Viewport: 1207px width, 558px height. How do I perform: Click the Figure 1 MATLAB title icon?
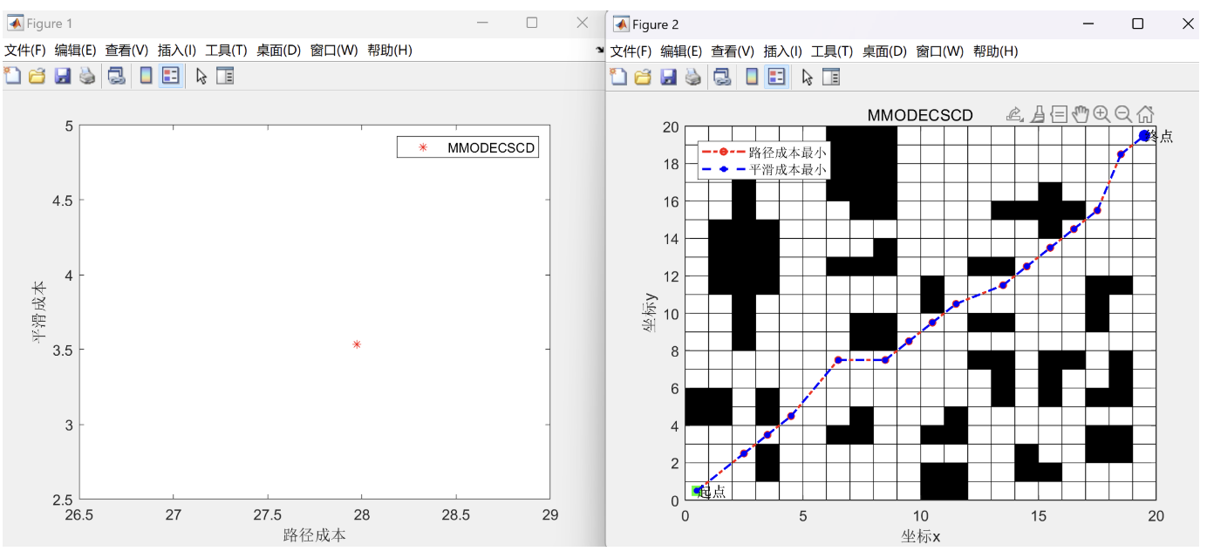click(x=14, y=23)
